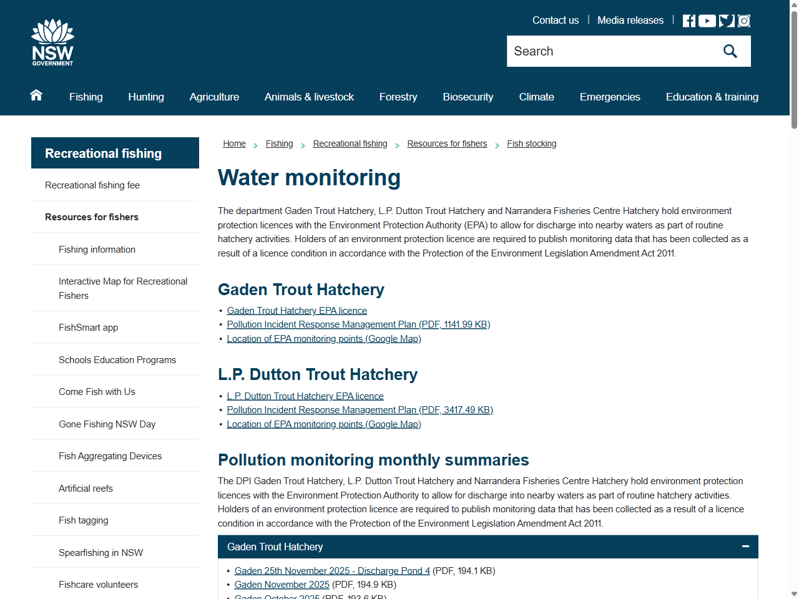The height and width of the screenshot is (599, 799).
Task: Click the NSW Government logo
Action: point(52,41)
